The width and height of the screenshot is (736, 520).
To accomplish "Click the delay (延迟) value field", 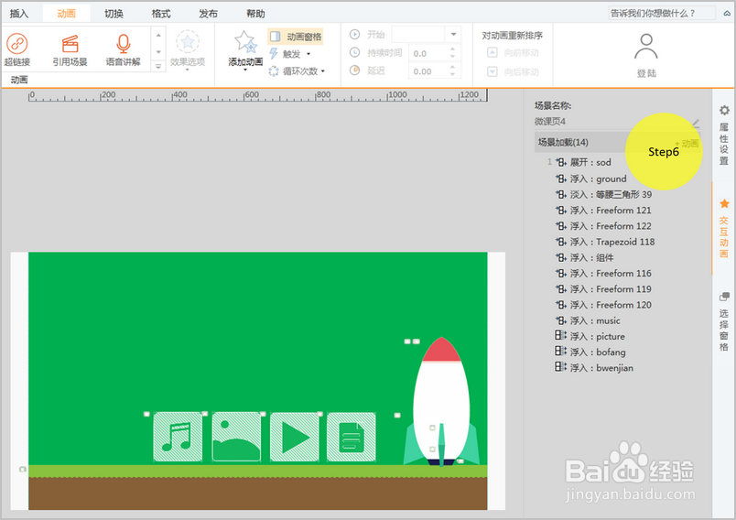I will point(428,71).
